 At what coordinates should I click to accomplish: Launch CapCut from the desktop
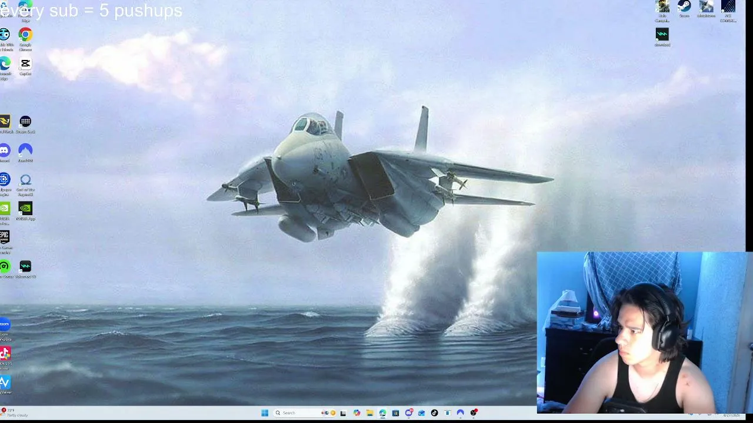point(25,66)
